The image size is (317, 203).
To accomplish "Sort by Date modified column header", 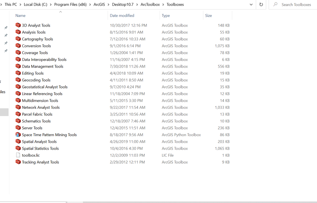I will [x=122, y=16].
